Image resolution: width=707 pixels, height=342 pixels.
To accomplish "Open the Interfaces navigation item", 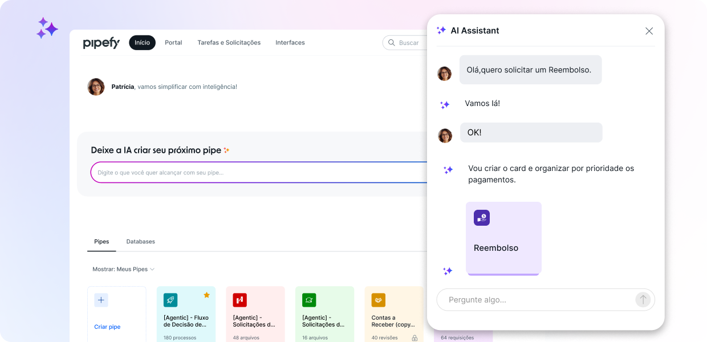I will [290, 43].
